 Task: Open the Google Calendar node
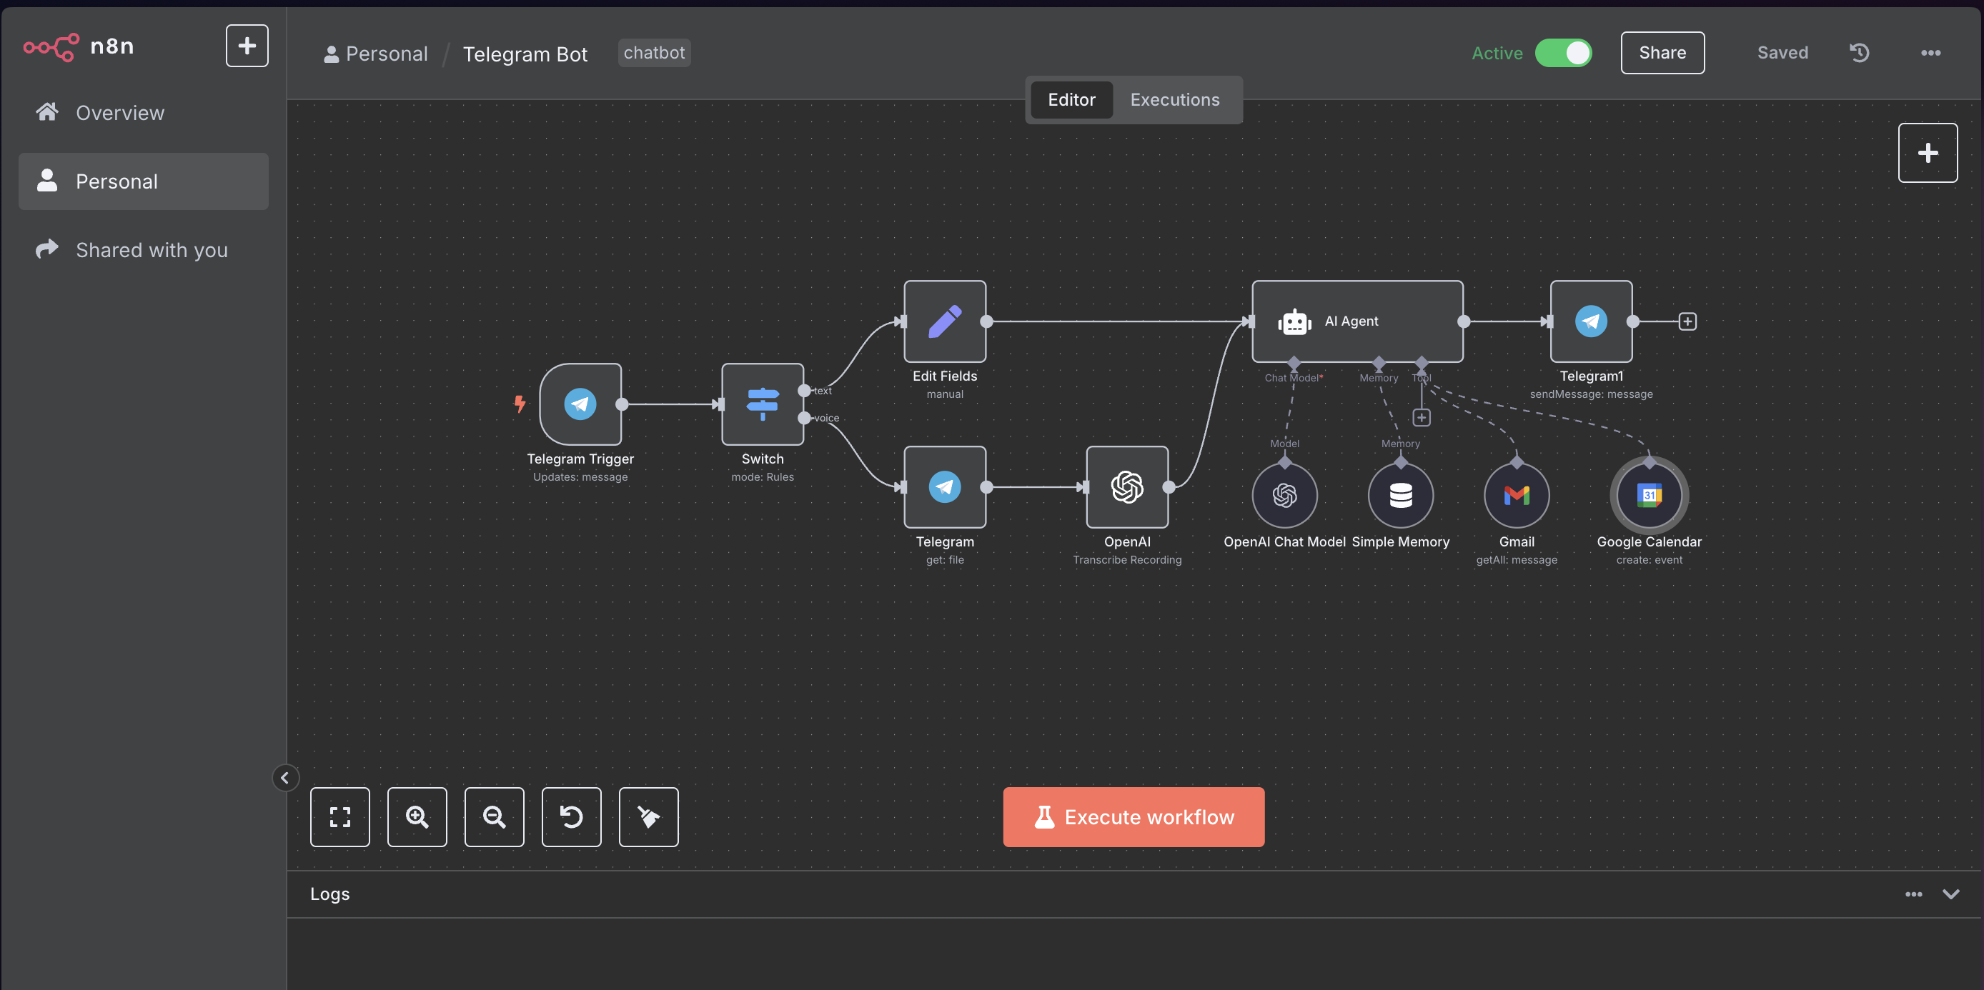[x=1648, y=495]
